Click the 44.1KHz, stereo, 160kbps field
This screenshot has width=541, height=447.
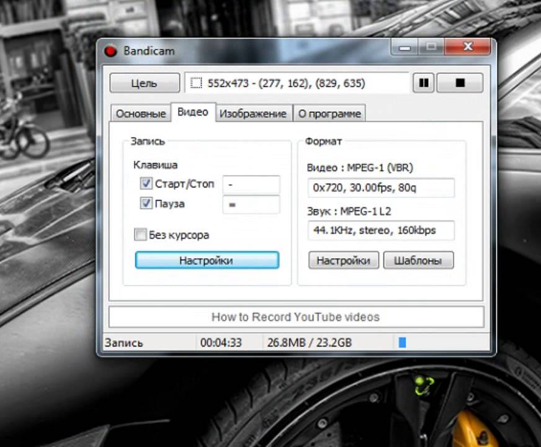click(381, 230)
